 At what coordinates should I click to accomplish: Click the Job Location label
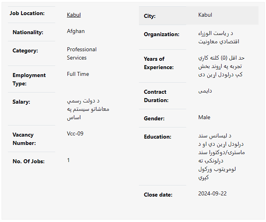click(x=27, y=14)
